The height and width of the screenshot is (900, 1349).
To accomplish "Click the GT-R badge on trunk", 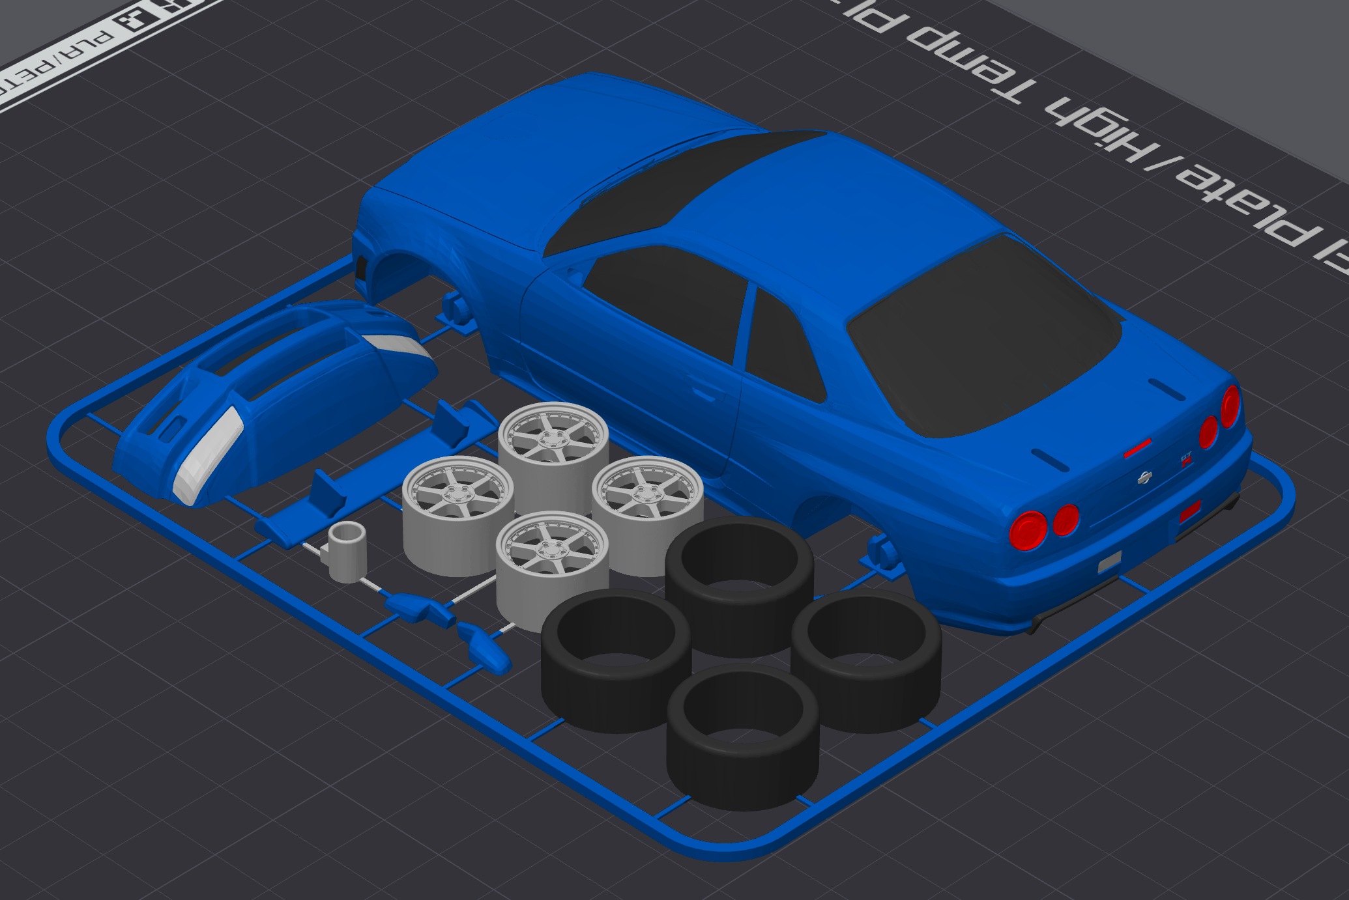I will pos(1187,458).
